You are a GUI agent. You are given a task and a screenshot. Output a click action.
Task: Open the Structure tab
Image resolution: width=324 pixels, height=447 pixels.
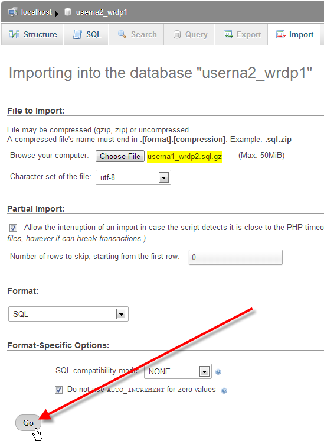coord(32,34)
